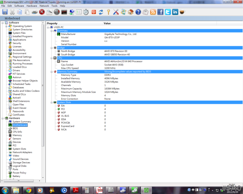Collapse the System Slots section
The height and width of the screenshot is (194, 243).
52,102
